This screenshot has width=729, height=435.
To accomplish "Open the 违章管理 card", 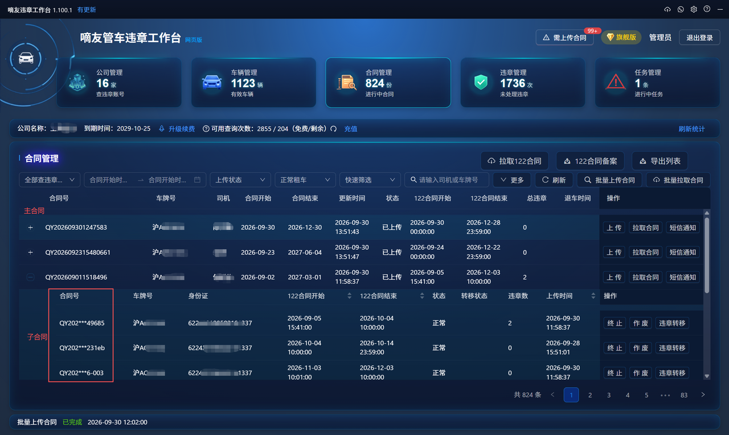I will 523,83.
